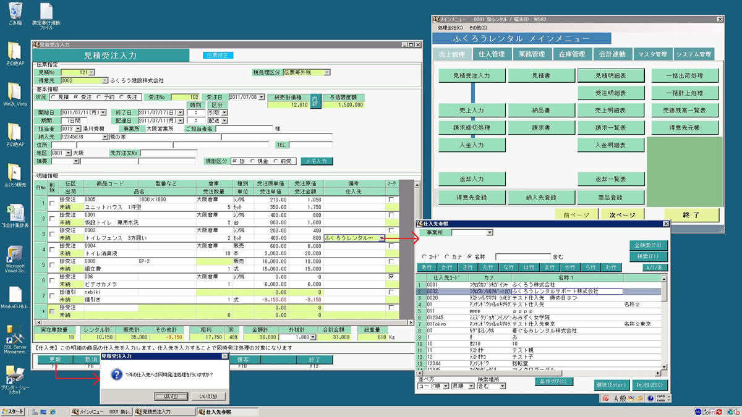The image size is (742, 417).
Task: Select 予約 status radio button
Action: click(x=100, y=97)
